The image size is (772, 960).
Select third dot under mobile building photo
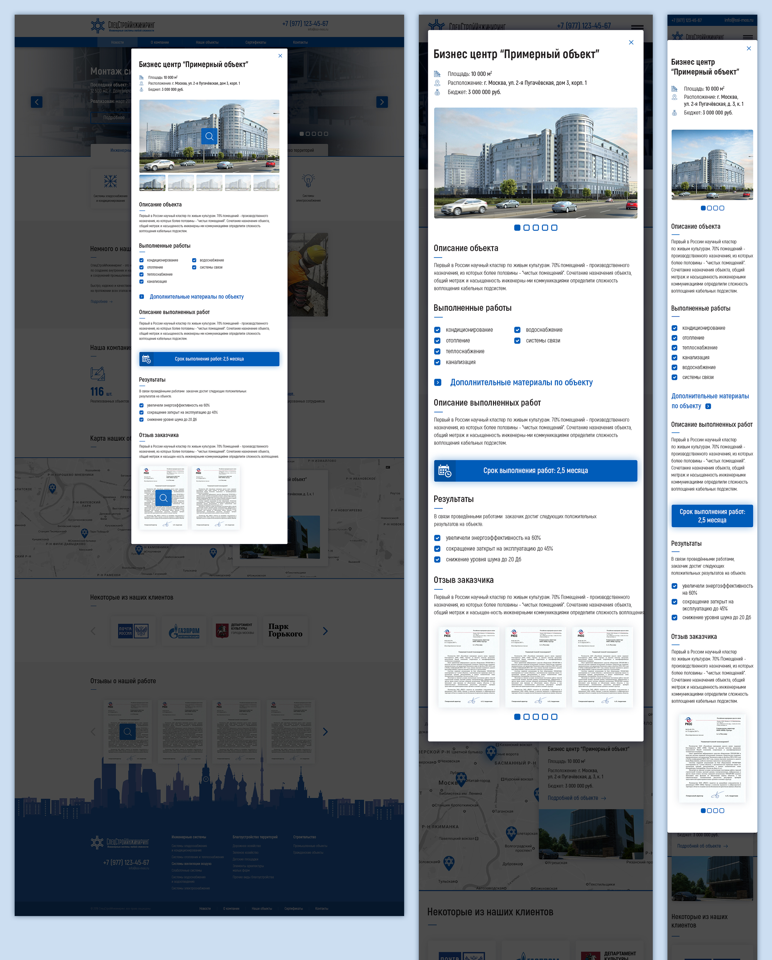[715, 208]
